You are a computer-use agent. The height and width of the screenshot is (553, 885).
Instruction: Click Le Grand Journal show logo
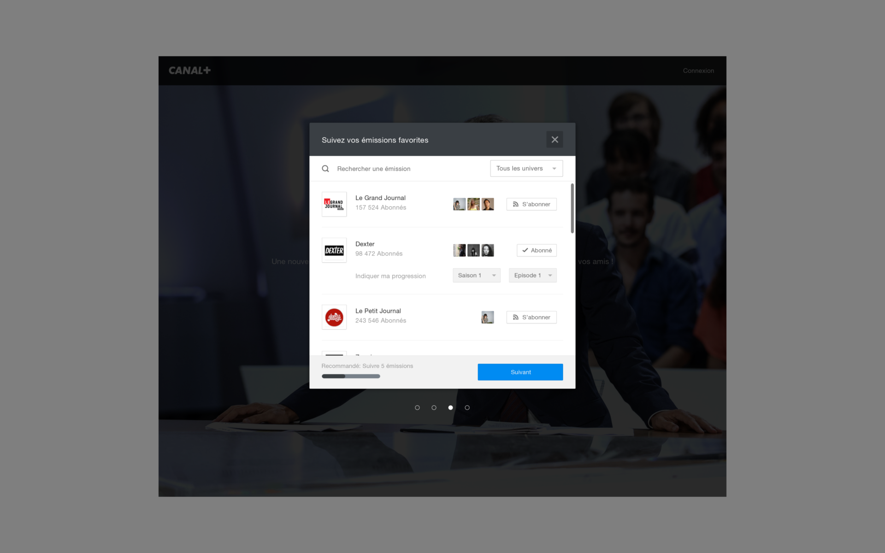[334, 204]
